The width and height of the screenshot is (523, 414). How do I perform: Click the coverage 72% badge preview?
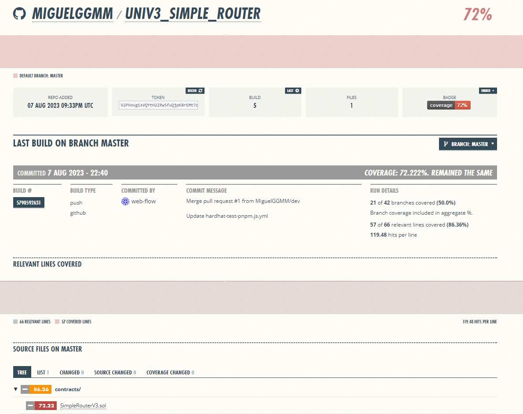click(449, 105)
